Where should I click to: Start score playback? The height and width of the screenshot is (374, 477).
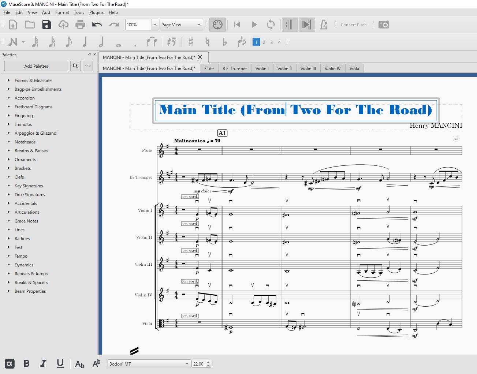pyautogui.click(x=254, y=25)
